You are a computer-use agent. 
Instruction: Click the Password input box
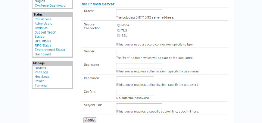tap(135, 79)
